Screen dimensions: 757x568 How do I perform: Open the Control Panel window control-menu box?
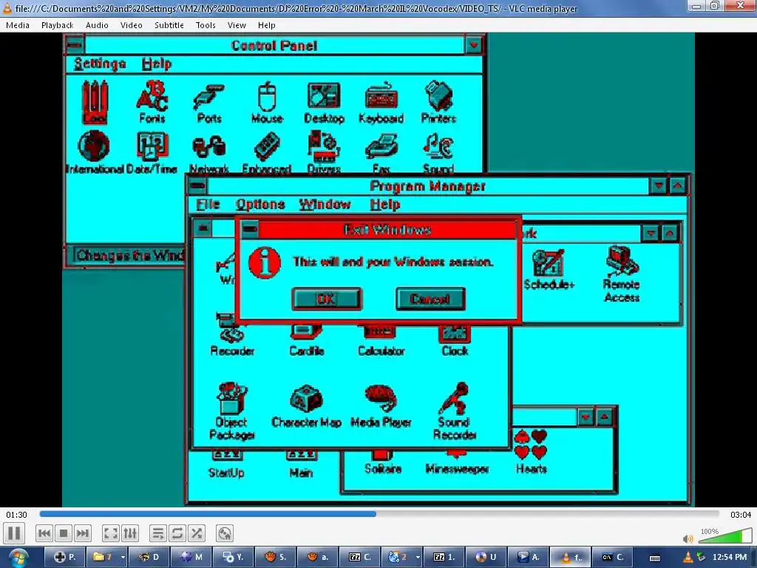coord(75,45)
